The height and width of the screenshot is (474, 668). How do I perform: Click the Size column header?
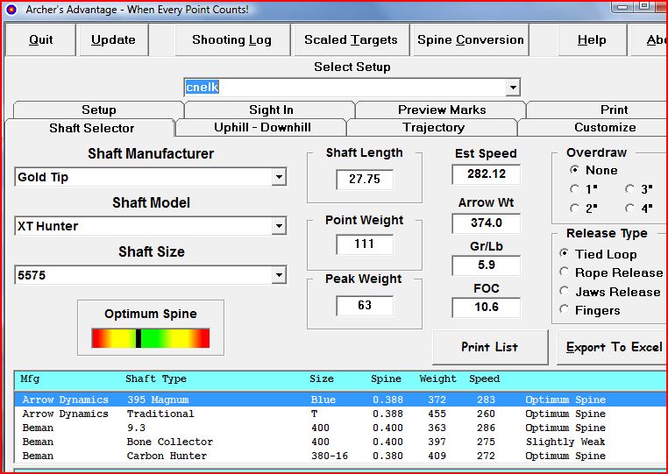coord(322,379)
